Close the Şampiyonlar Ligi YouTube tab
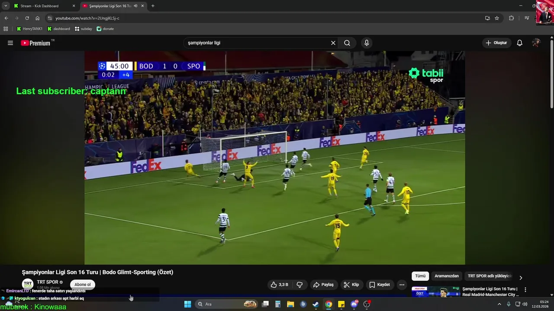The height and width of the screenshot is (311, 554). tap(142, 6)
